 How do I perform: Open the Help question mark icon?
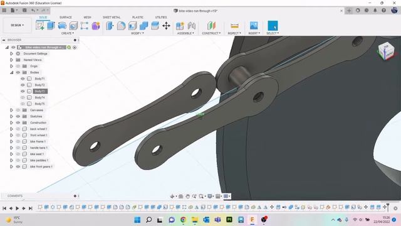pos(383,11)
